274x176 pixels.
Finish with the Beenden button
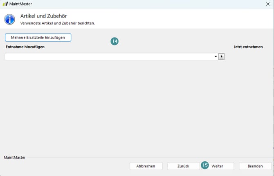click(x=255, y=166)
